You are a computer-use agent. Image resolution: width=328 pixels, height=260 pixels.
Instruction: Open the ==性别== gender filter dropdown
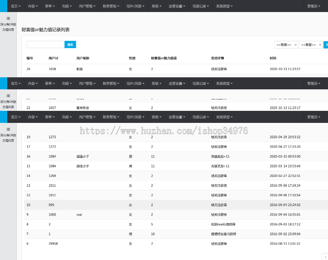coord(286,44)
